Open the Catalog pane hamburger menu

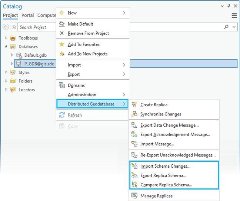click(x=234, y=16)
